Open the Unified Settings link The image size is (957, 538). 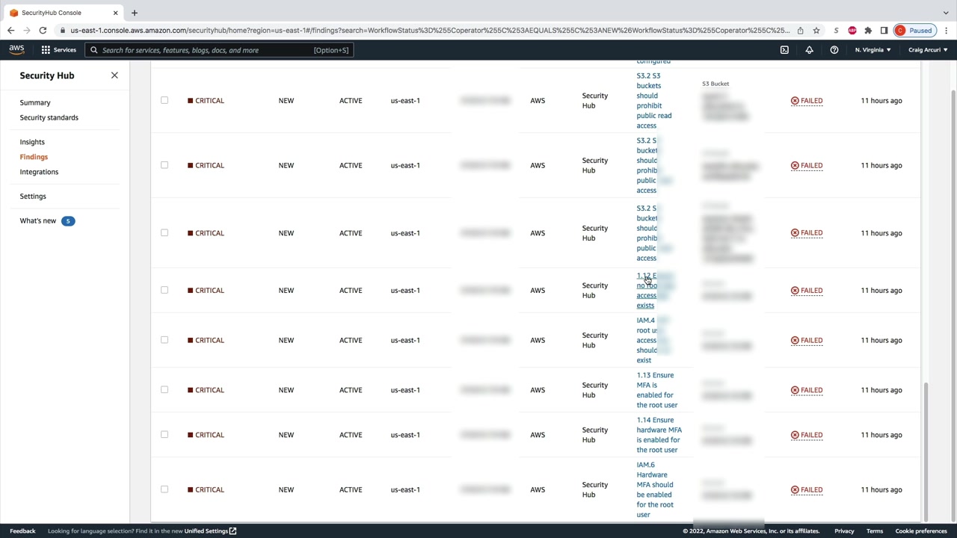(206, 531)
